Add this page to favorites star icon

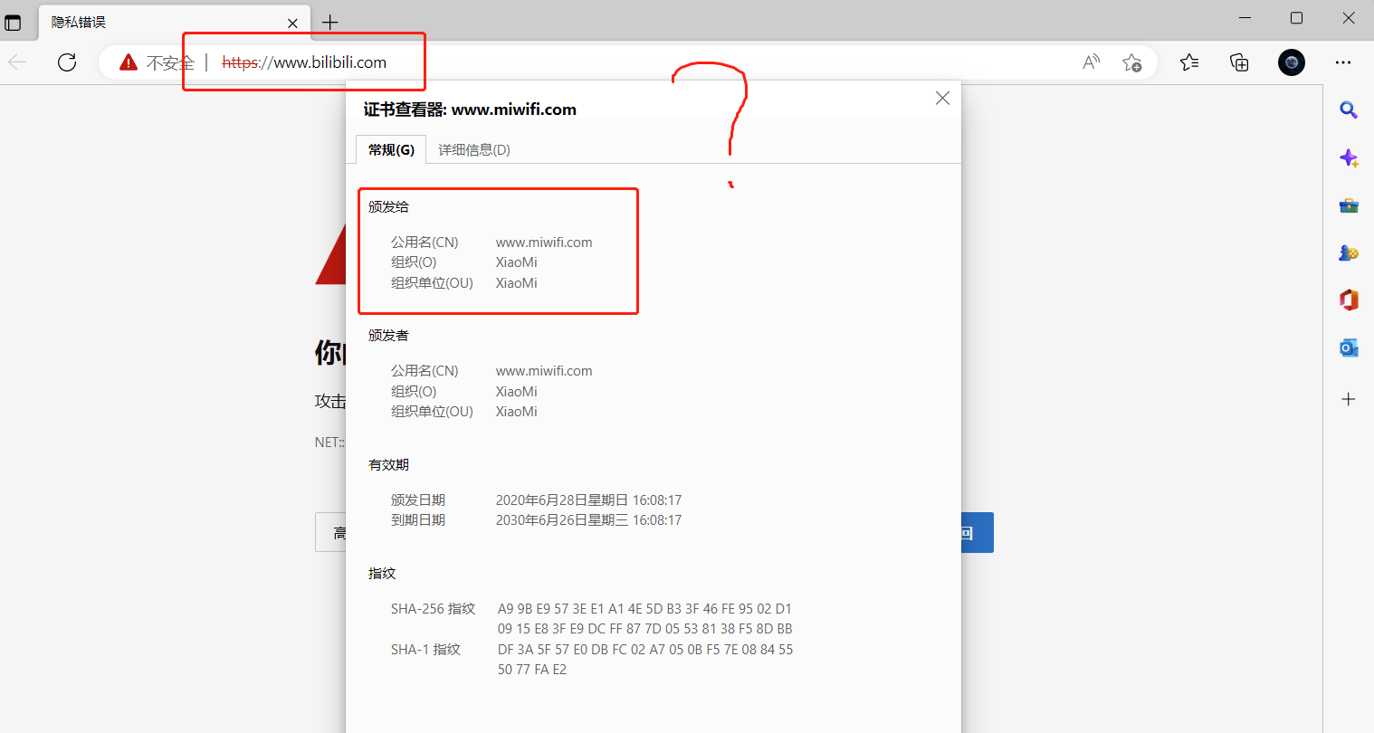coord(1131,62)
